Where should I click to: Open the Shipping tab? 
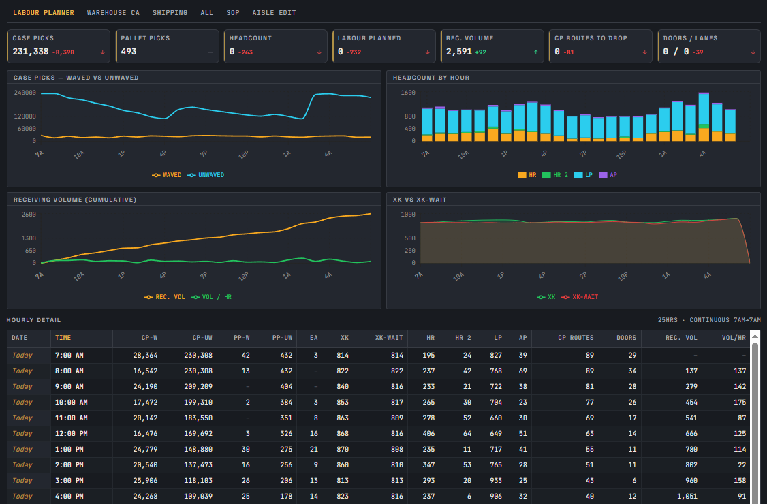[x=170, y=13]
